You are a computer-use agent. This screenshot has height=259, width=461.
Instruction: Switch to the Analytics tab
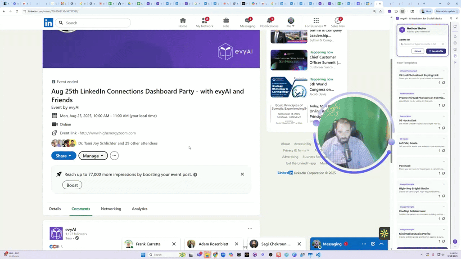(x=140, y=209)
